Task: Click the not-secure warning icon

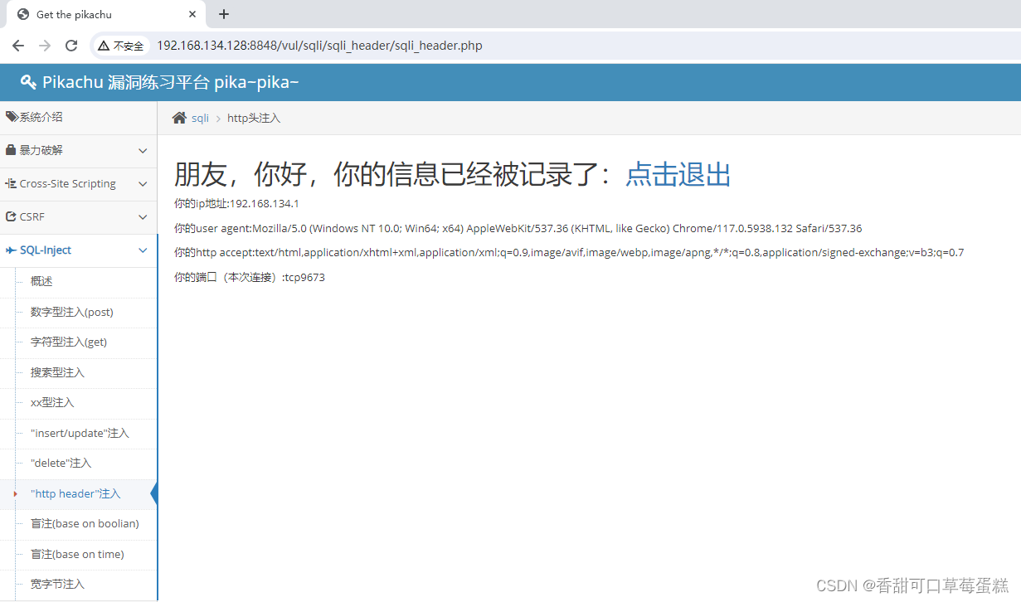Action: point(104,46)
